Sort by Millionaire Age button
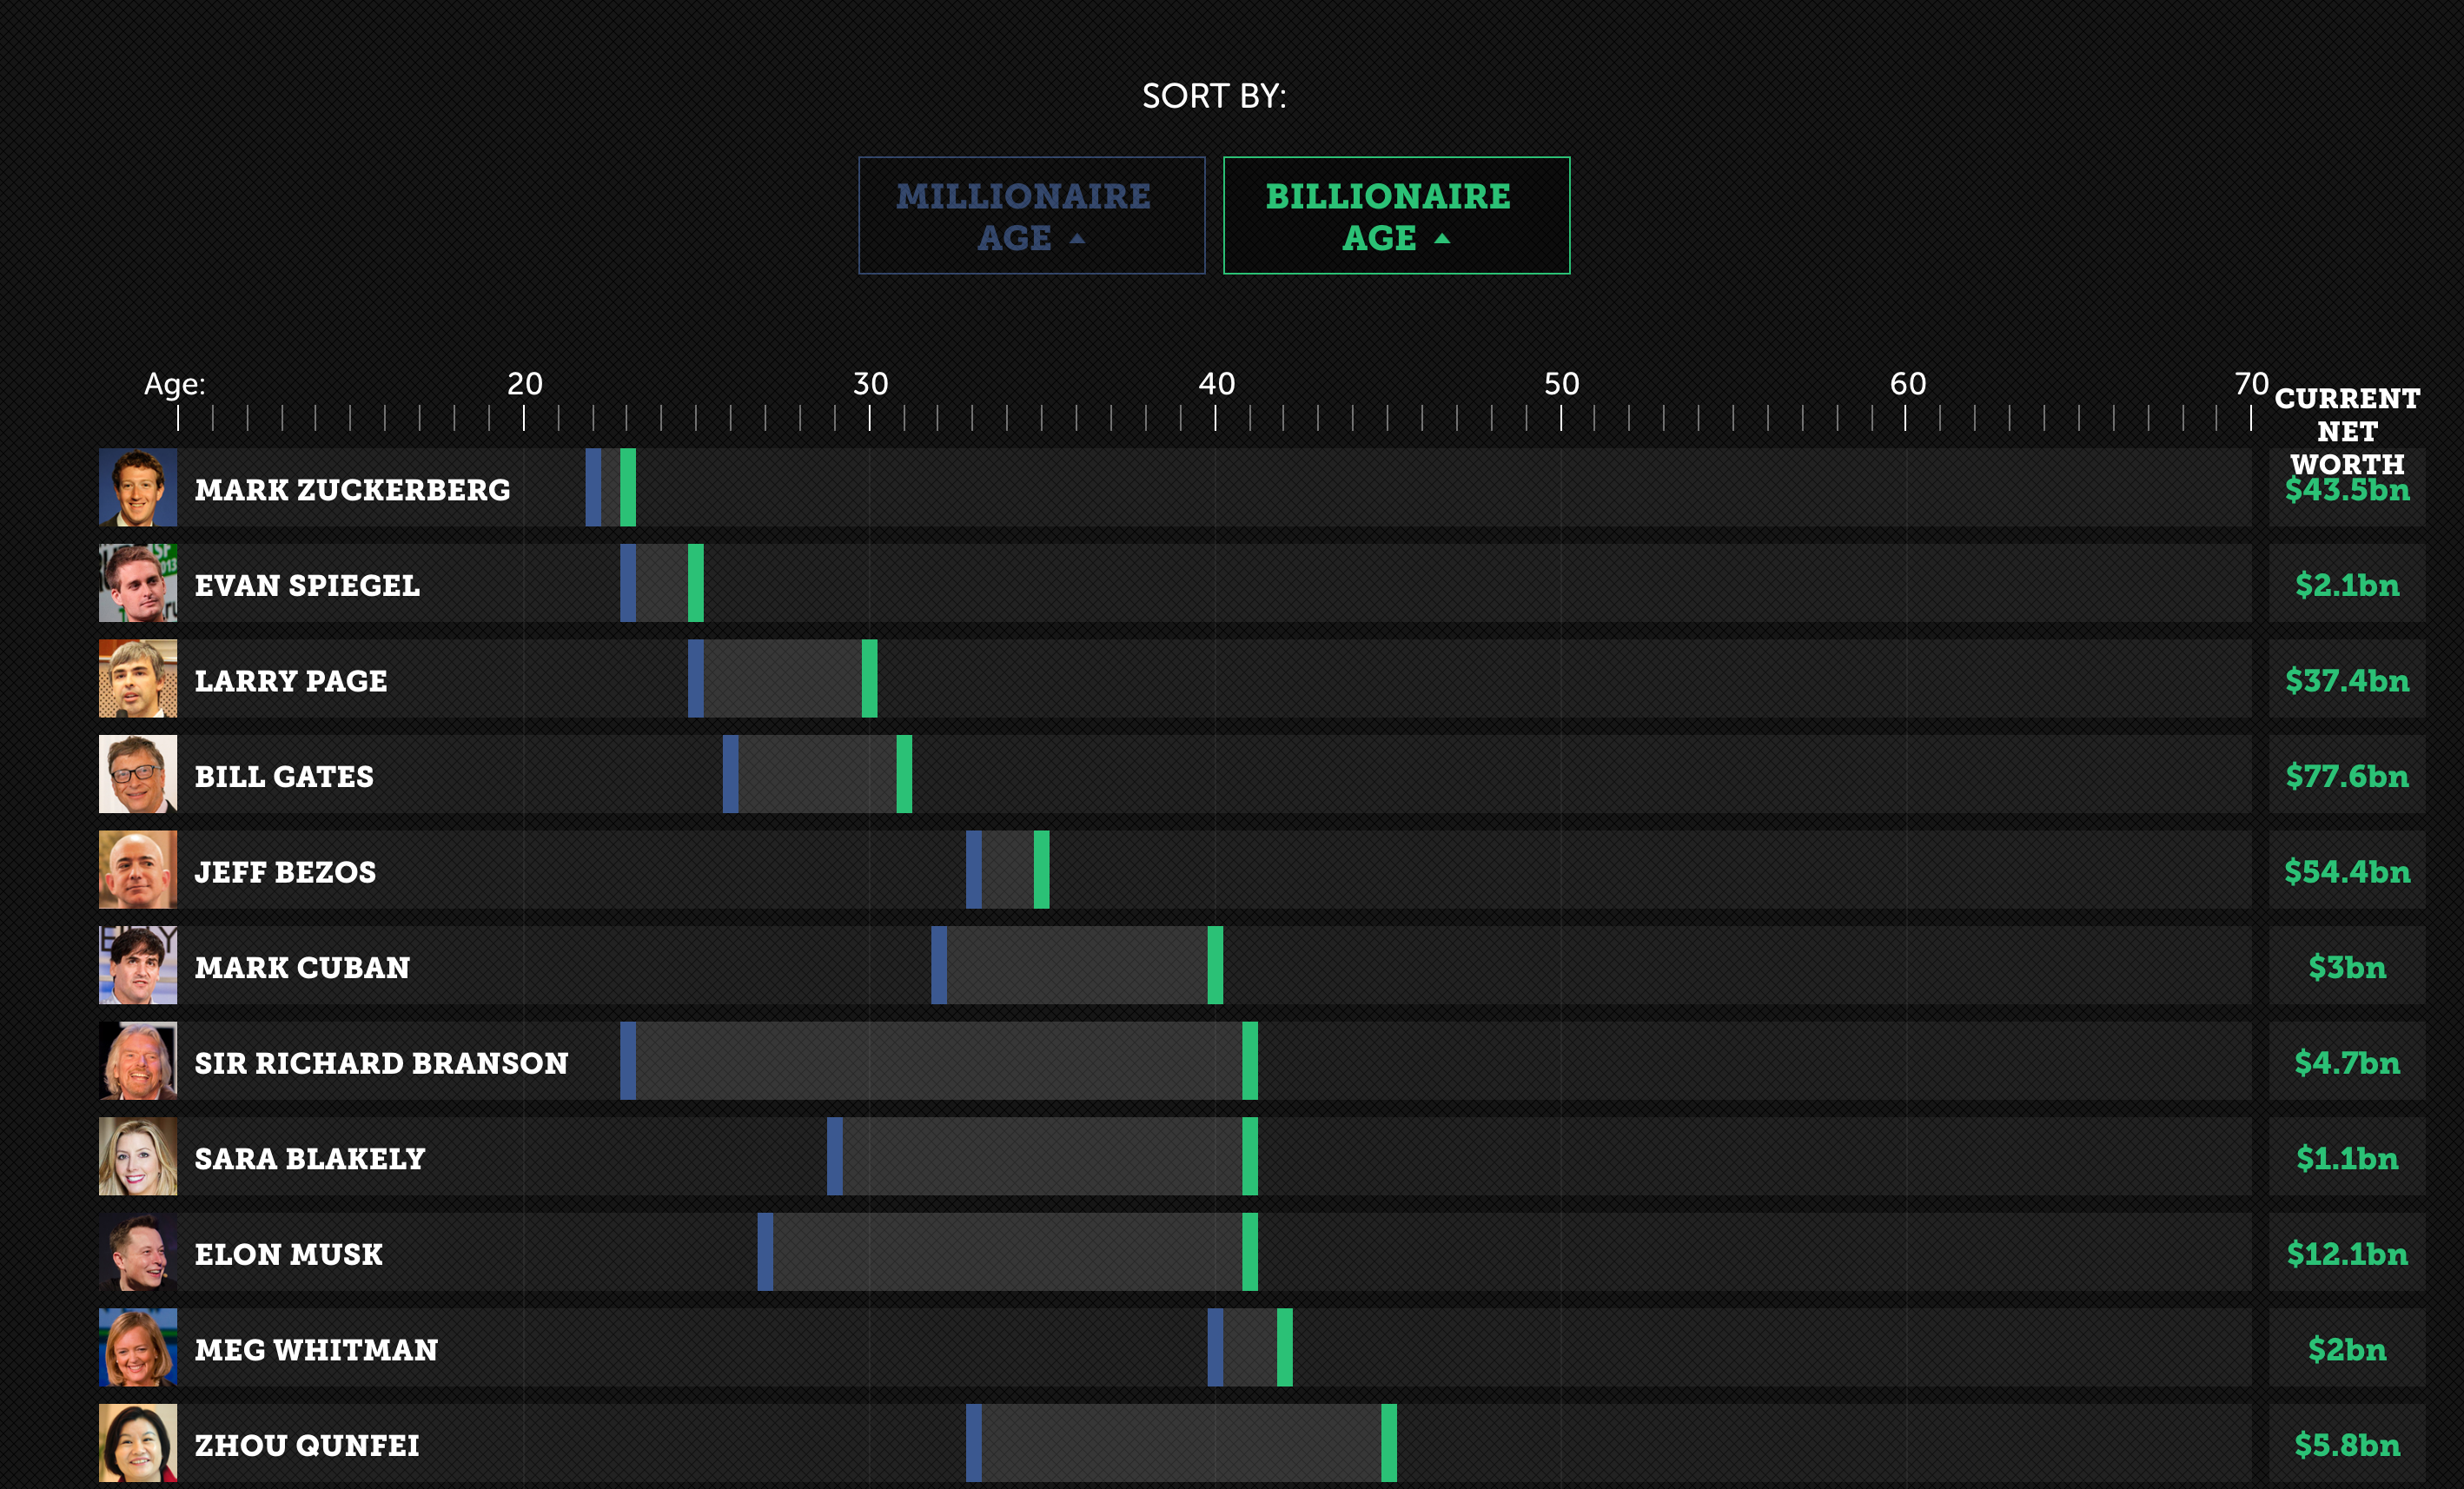This screenshot has height=1489, width=2464. (1031, 215)
